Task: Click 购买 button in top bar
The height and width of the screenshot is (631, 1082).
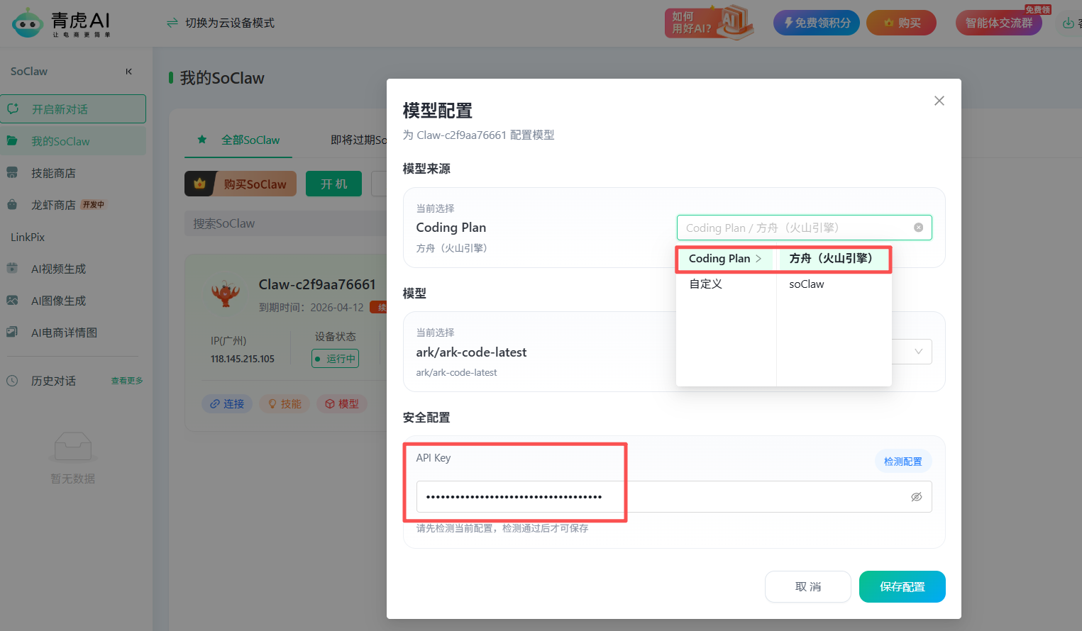Action: 901,23
